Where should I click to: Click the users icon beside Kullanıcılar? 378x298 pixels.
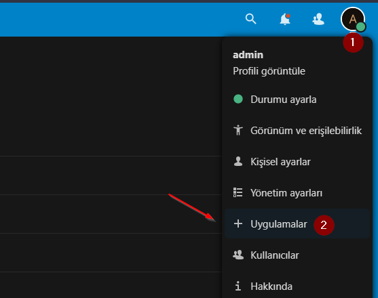238,255
